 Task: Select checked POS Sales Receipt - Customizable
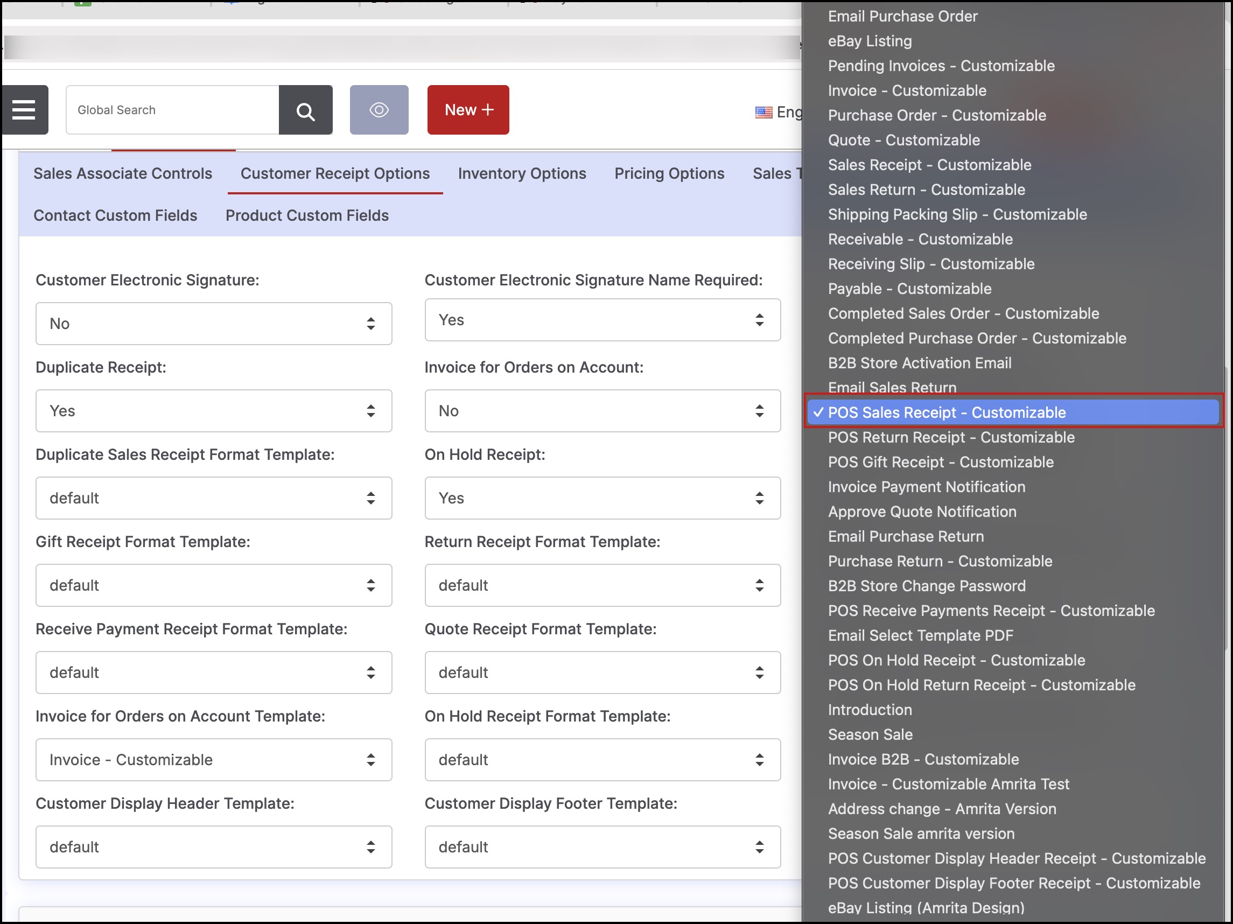[1013, 412]
